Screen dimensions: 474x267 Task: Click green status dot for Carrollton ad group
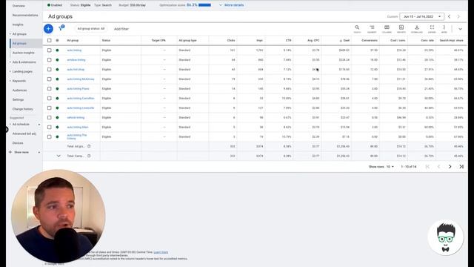(57, 99)
